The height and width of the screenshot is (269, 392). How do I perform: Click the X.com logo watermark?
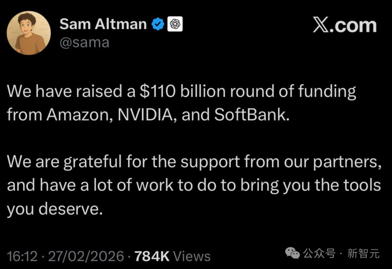344,25
